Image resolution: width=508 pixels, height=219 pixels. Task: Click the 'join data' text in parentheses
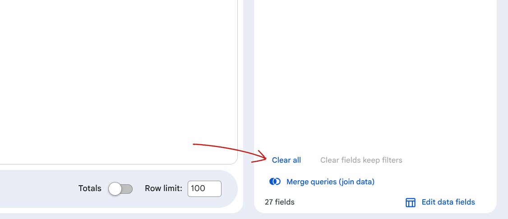pos(357,182)
